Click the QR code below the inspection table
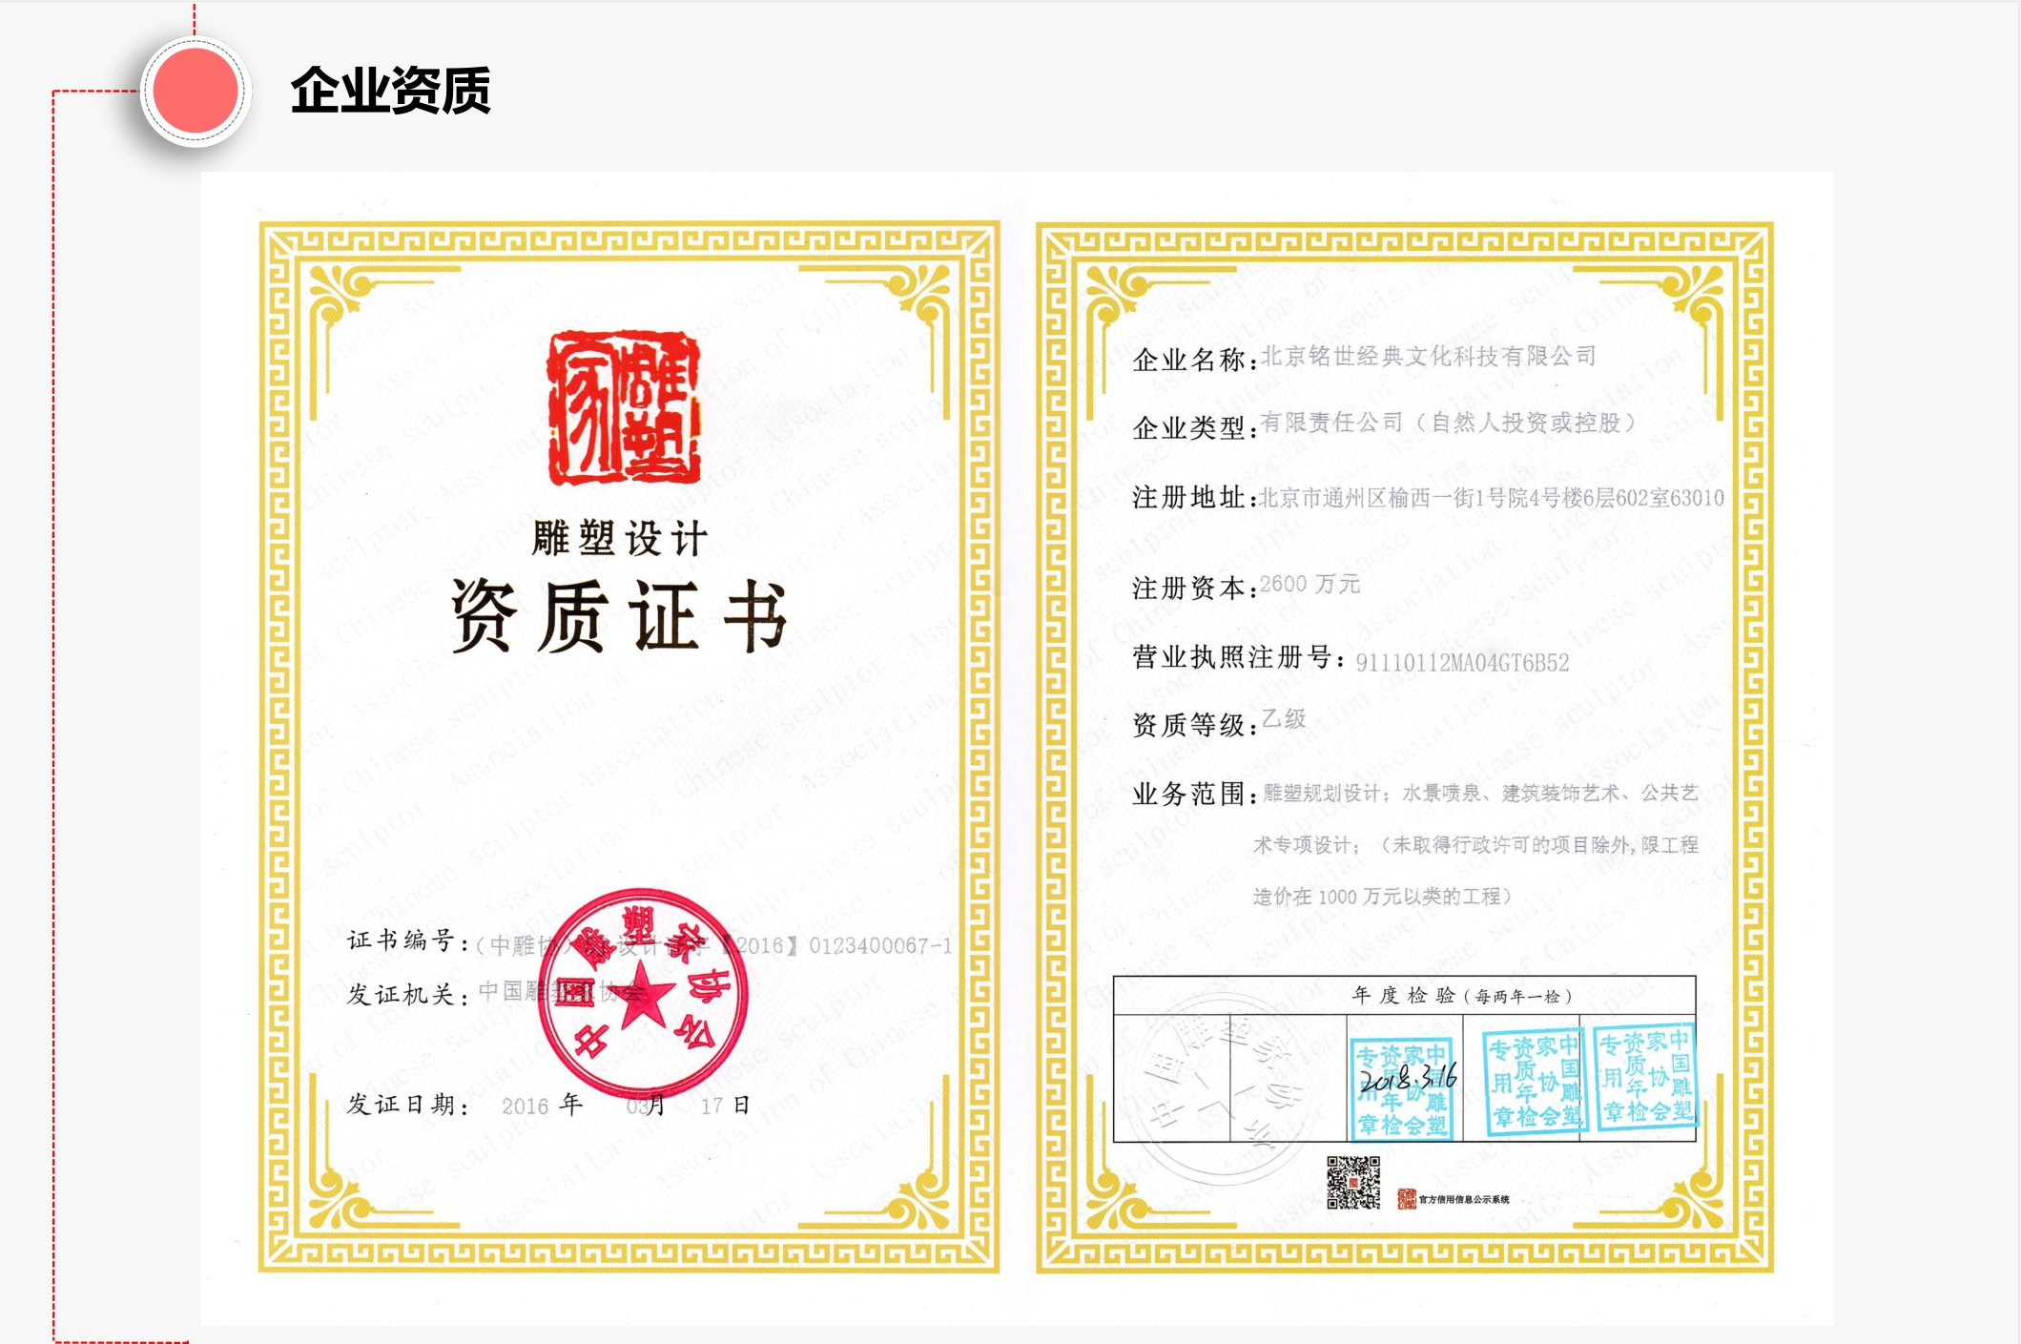The height and width of the screenshot is (1344, 2021). (1353, 1183)
